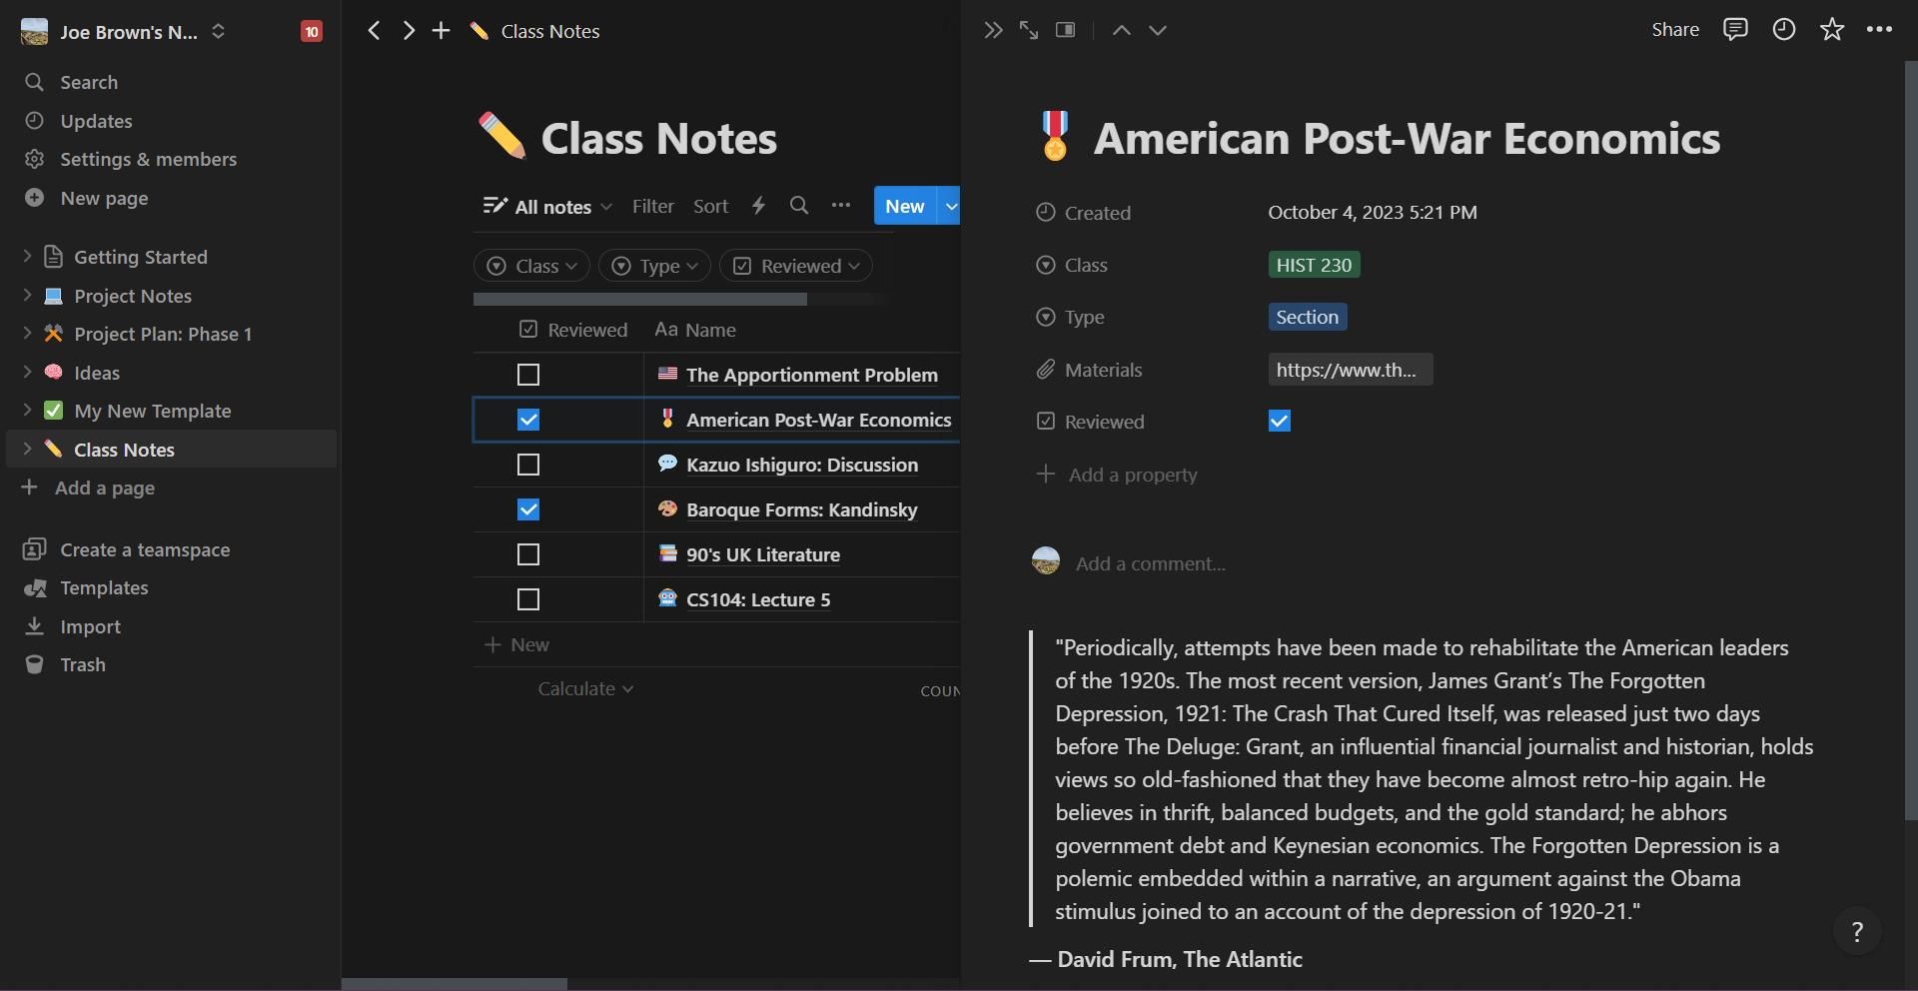Collapse the side peek with double-chevron icon

point(992,29)
